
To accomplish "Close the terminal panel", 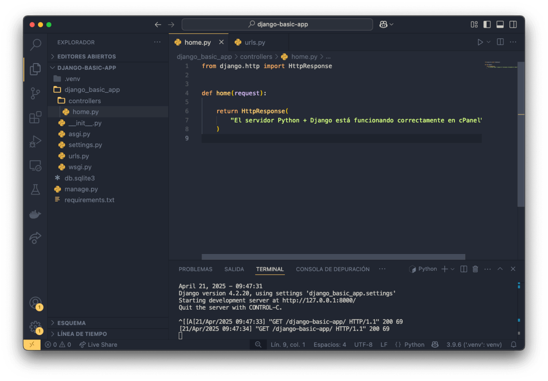I will [513, 269].
